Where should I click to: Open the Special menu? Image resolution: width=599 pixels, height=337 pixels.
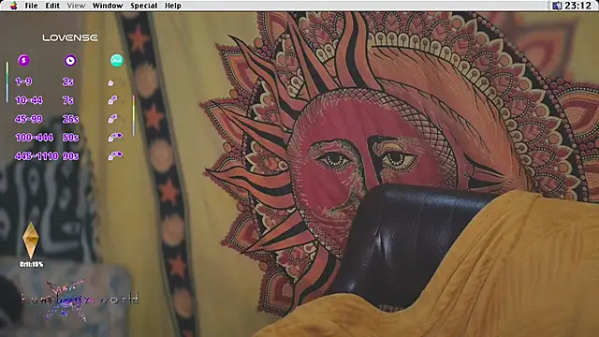(x=143, y=6)
